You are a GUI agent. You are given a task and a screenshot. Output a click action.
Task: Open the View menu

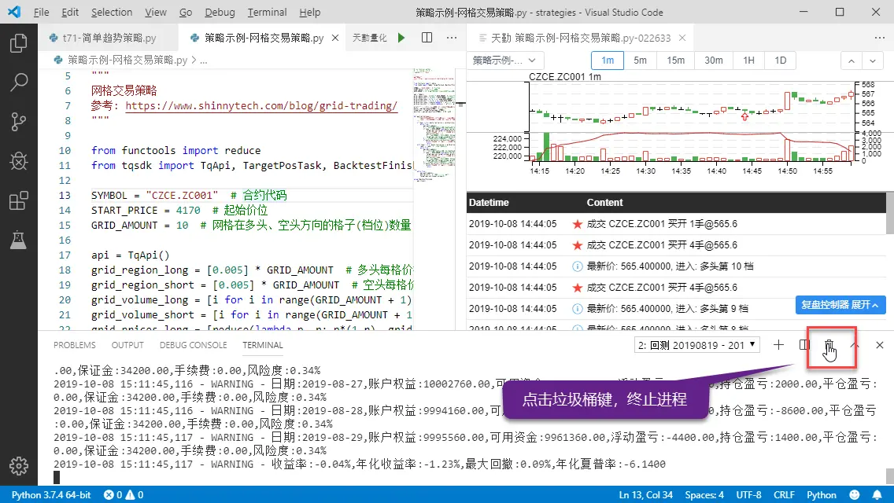click(x=156, y=12)
